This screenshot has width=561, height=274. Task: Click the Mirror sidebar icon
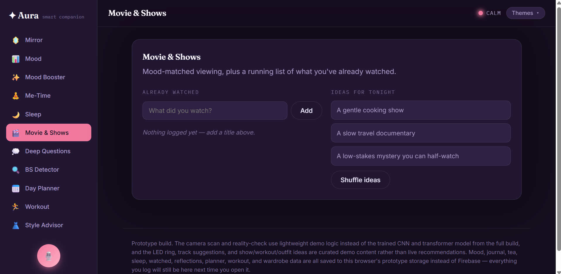[x=16, y=40]
